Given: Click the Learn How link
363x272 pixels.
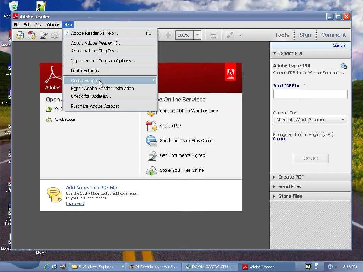Looking at the screenshot, I should [75, 204].
